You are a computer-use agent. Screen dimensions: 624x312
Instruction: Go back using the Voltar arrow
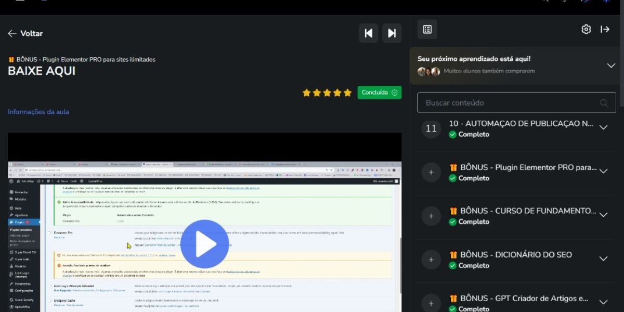click(x=12, y=33)
